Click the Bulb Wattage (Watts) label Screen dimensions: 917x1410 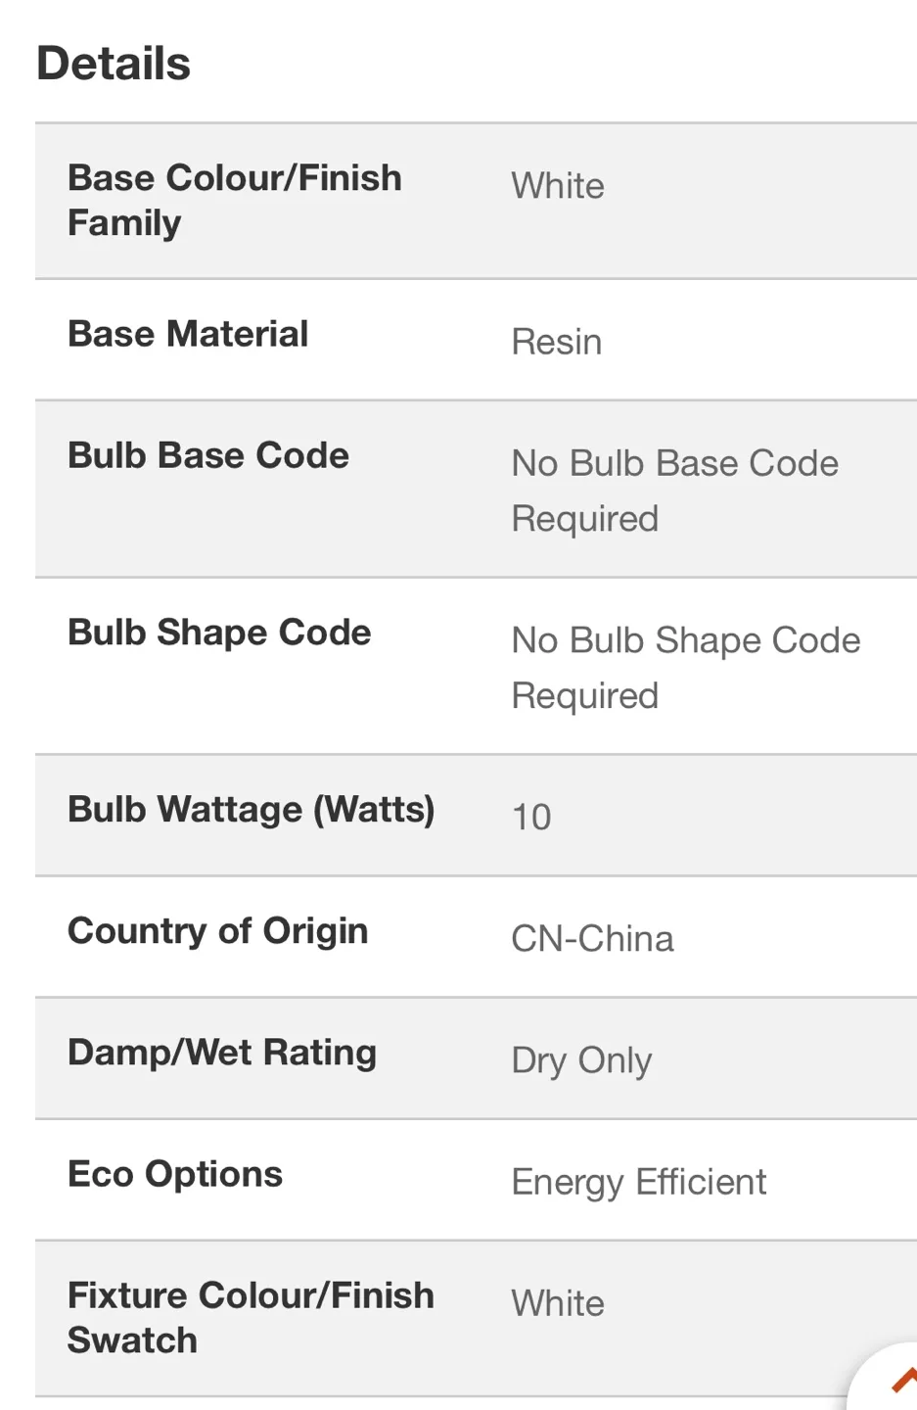pyautogui.click(x=252, y=810)
